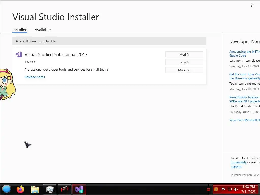Click the Visual Studio Professional 2017 logo icon
Image resolution: width=260 pixels, height=195 pixels.
pyautogui.click(x=19, y=54)
